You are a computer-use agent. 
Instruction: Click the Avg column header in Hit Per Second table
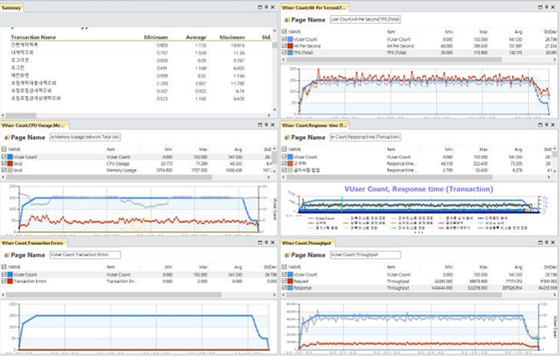tap(518, 32)
